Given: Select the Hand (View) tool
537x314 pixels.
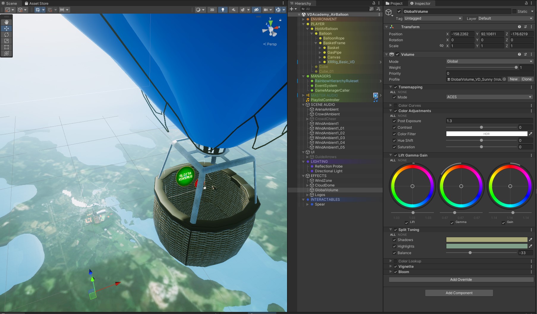Looking at the screenshot, I should click(x=7, y=22).
